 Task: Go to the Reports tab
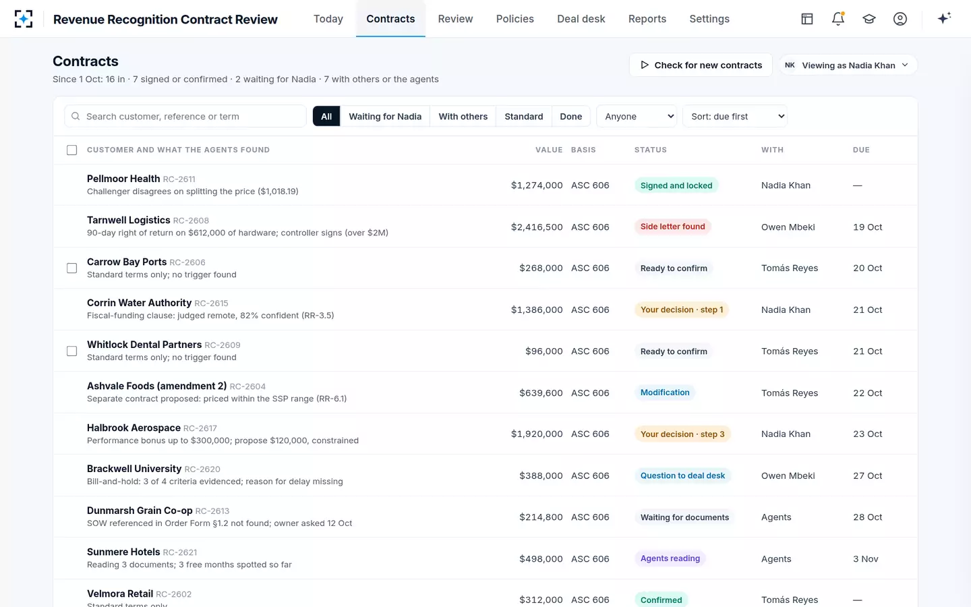[x=647, y=19]
